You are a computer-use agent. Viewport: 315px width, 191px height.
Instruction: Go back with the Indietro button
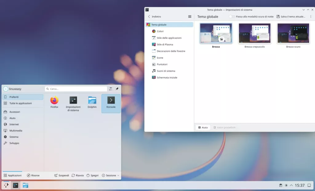pos(154,17)
